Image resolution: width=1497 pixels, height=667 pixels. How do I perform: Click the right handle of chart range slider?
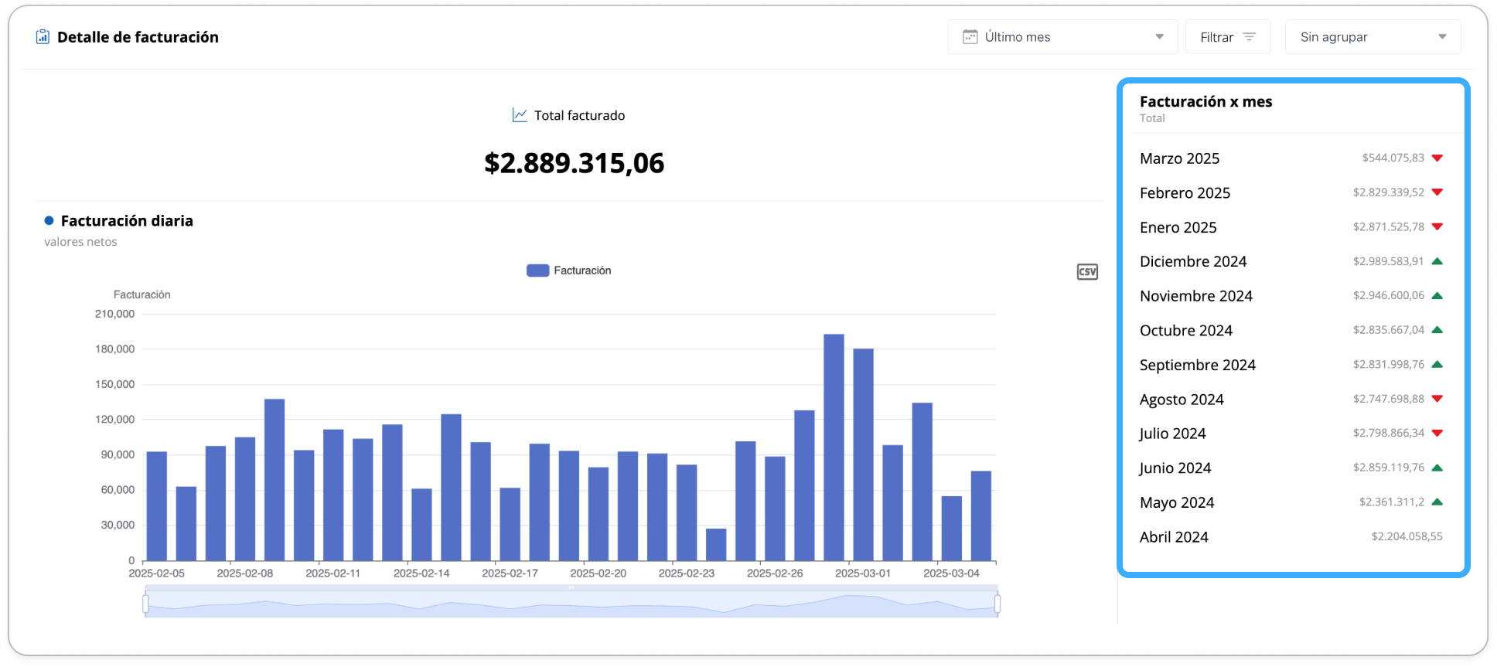(x=997, y=603)
